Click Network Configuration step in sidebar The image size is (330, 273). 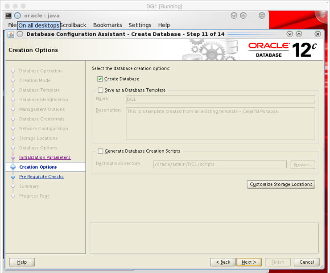click(44, 128)
